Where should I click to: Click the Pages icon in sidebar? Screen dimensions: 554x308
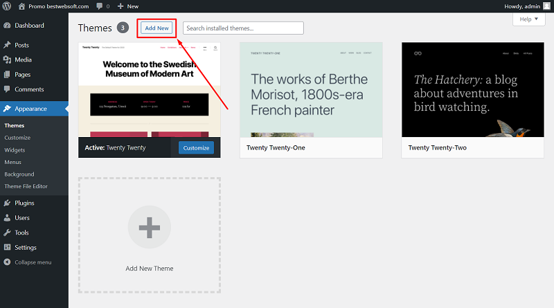click(7, 75)
